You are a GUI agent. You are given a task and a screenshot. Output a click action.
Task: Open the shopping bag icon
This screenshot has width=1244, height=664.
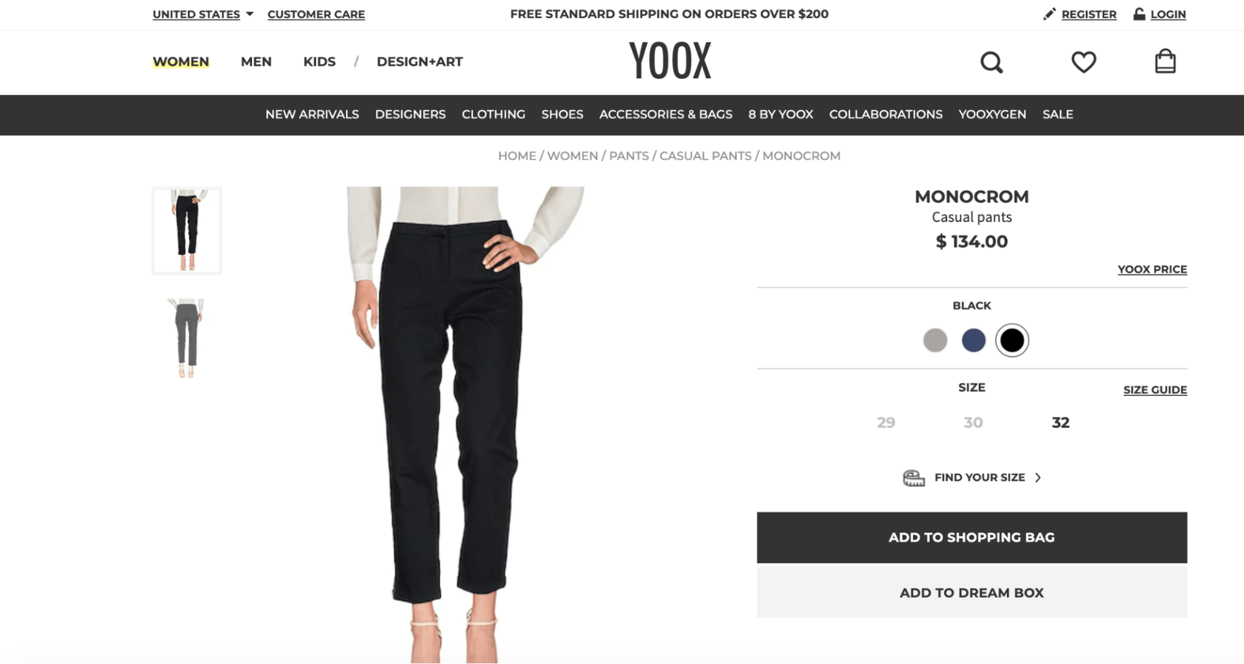coord(1165,61)
